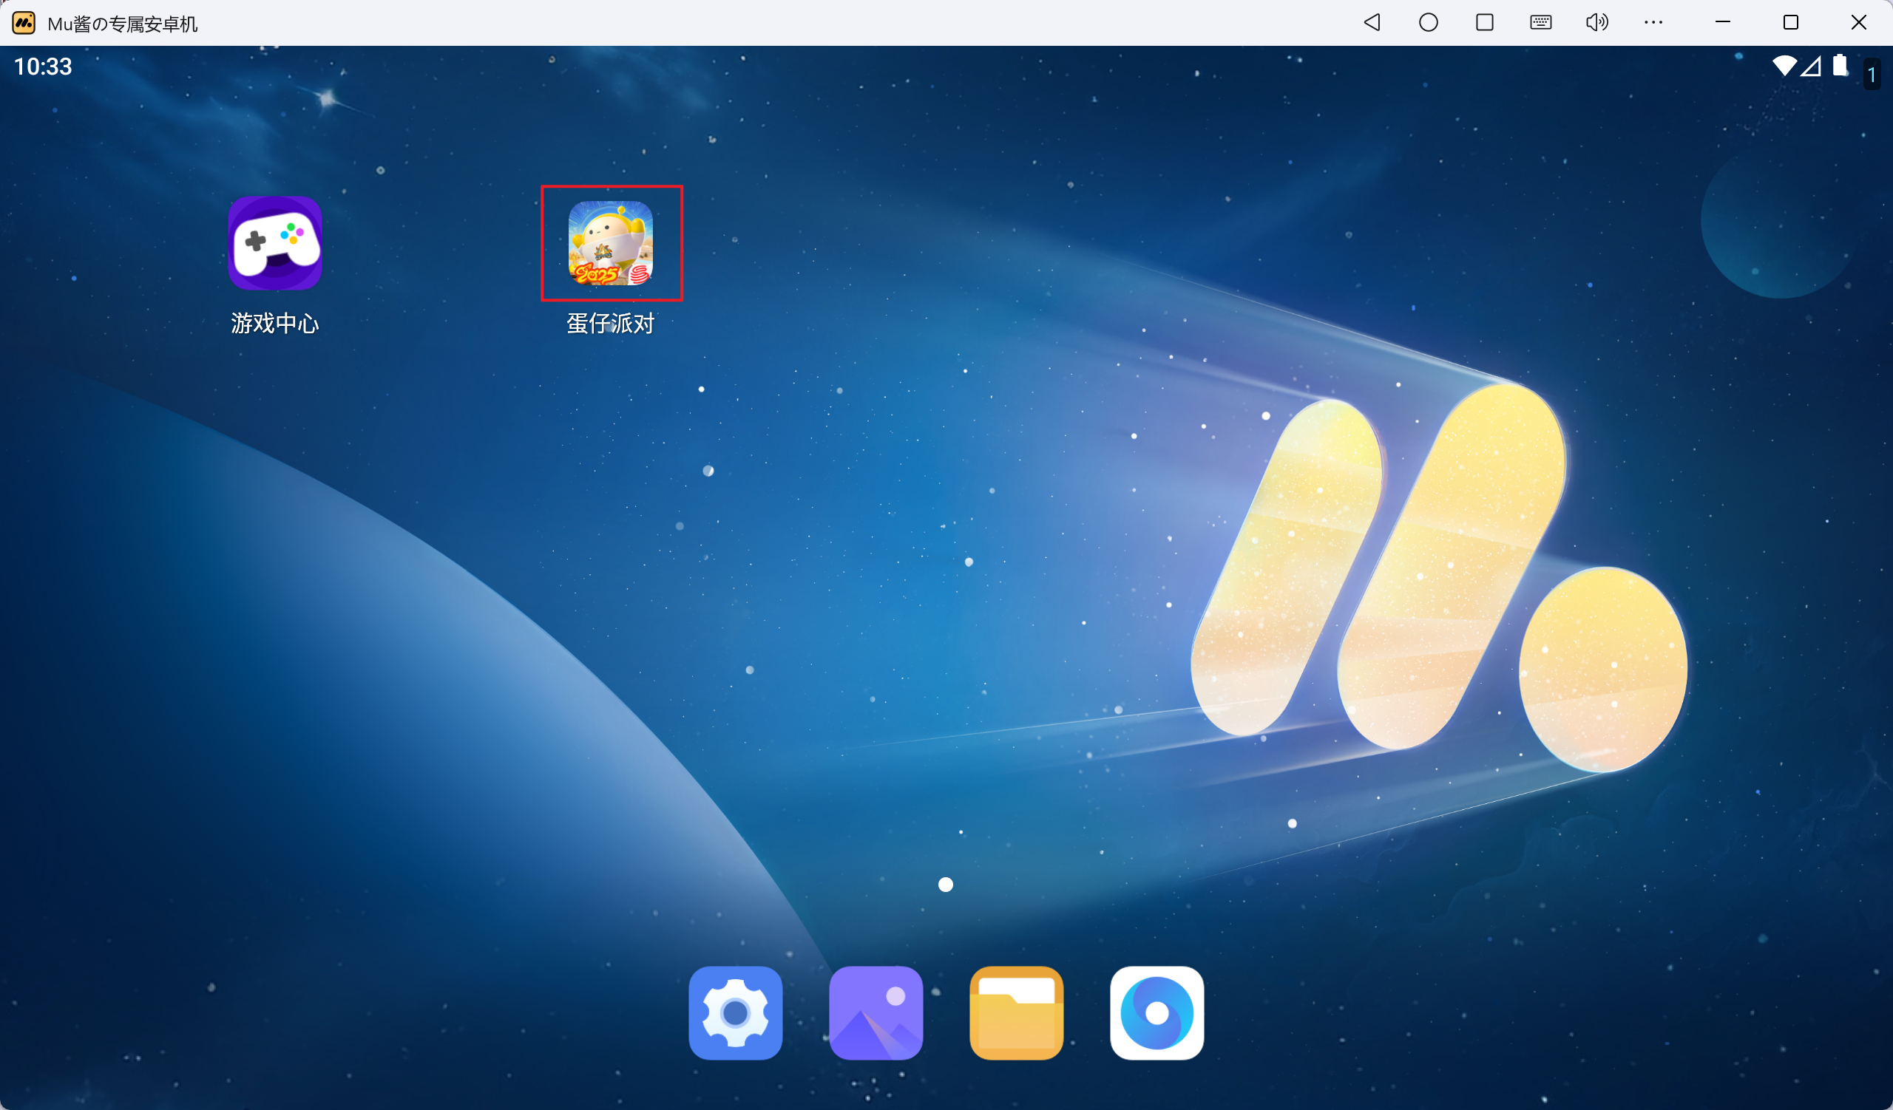Open the yellow file manager in dock
The width and height of the screenshot is (1893, 1110).
tap(1016, 1012)
